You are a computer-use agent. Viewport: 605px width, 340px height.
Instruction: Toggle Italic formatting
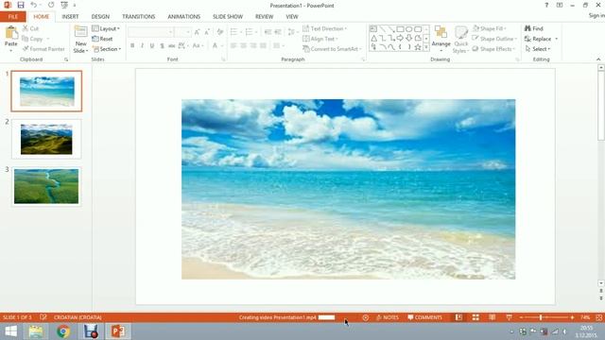(142, 46)
